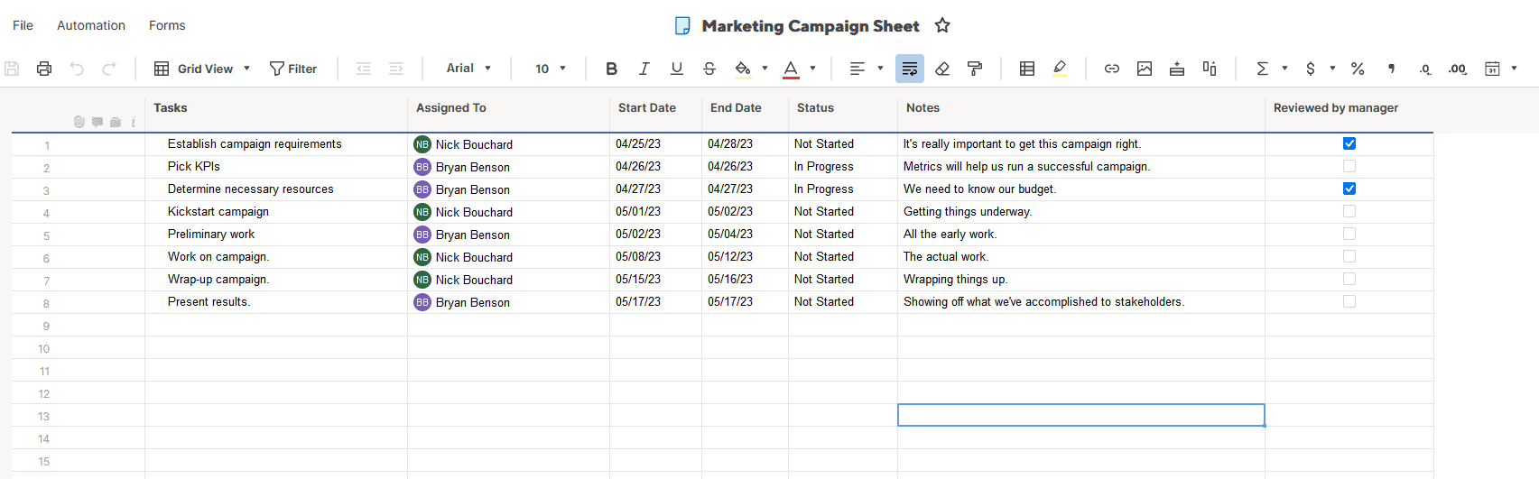Viewport: 1539px width, 479px height.
Task: Click the red text color button
Action: [791, 69]
